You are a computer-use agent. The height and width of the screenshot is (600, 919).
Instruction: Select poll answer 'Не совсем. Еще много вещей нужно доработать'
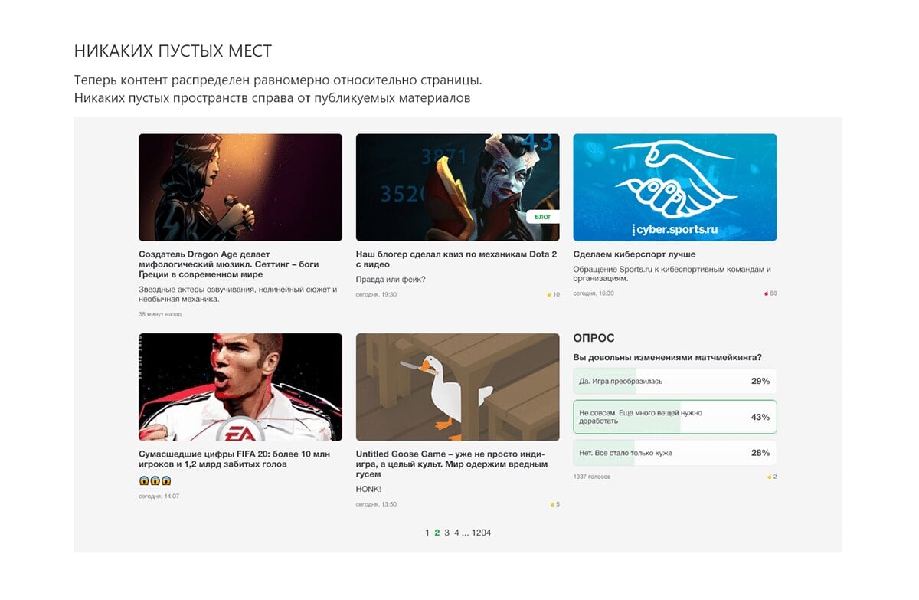click(x=675, y=417)
